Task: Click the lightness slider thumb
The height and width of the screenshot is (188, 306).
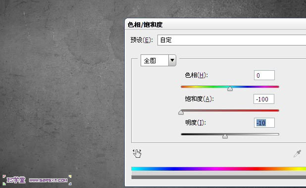Action: click(x=225, y=136)
